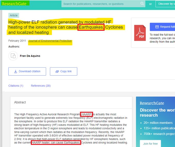
Task: Click the Join for free button
Action: (x=150, y=144)
